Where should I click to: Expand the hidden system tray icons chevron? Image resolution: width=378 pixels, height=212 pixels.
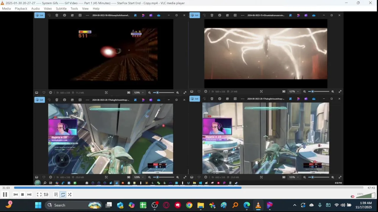[x=294, y=205]
